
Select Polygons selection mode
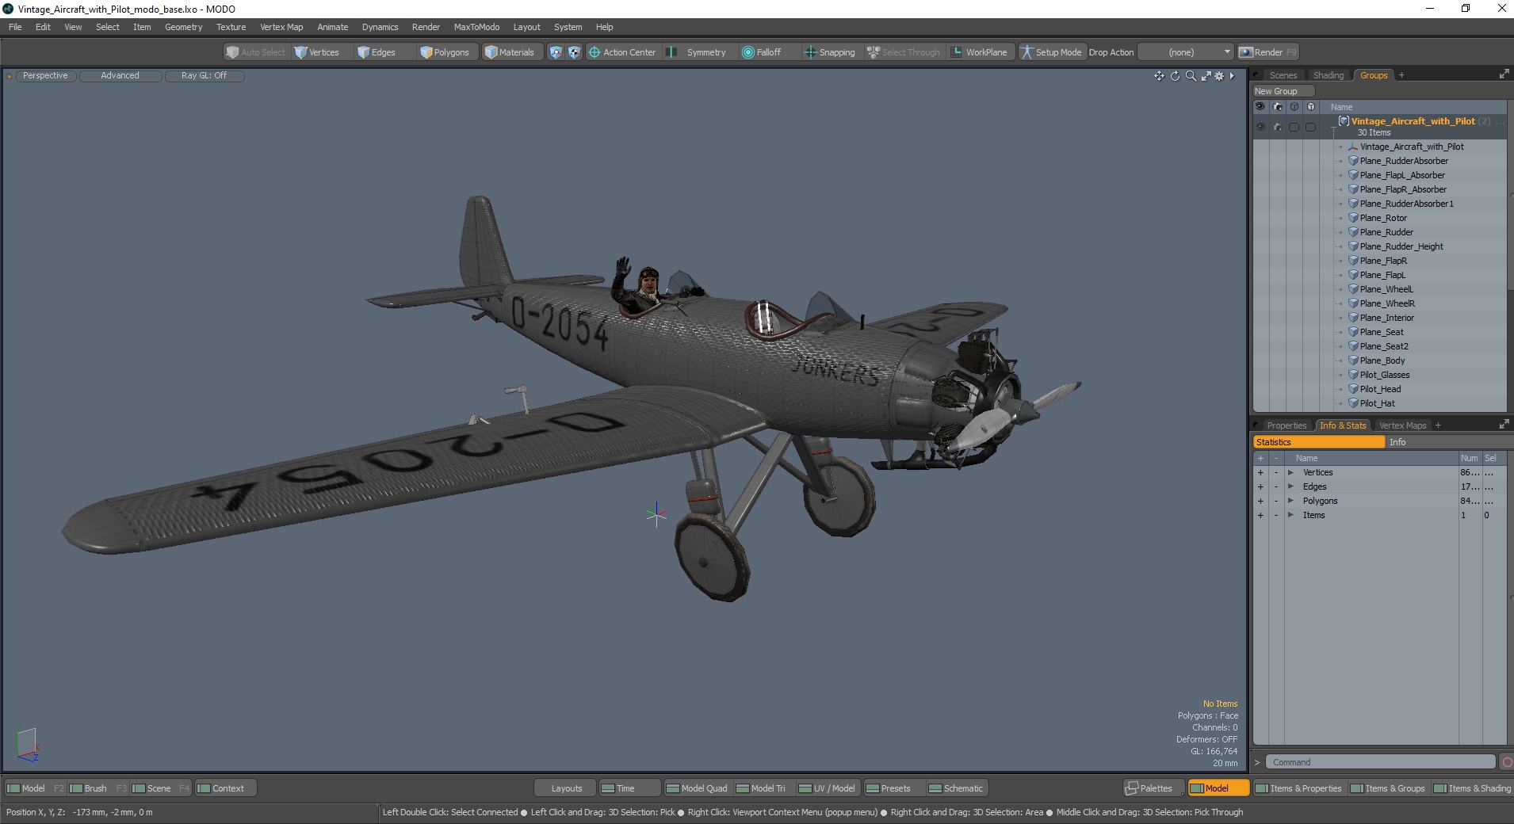(445, 52)
